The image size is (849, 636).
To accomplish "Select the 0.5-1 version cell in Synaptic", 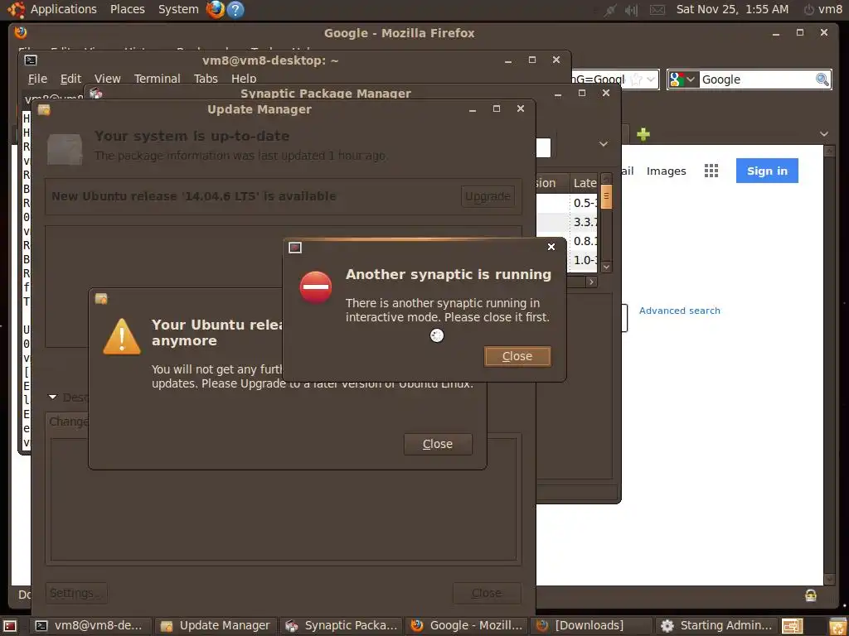I will tap(585, 204).
